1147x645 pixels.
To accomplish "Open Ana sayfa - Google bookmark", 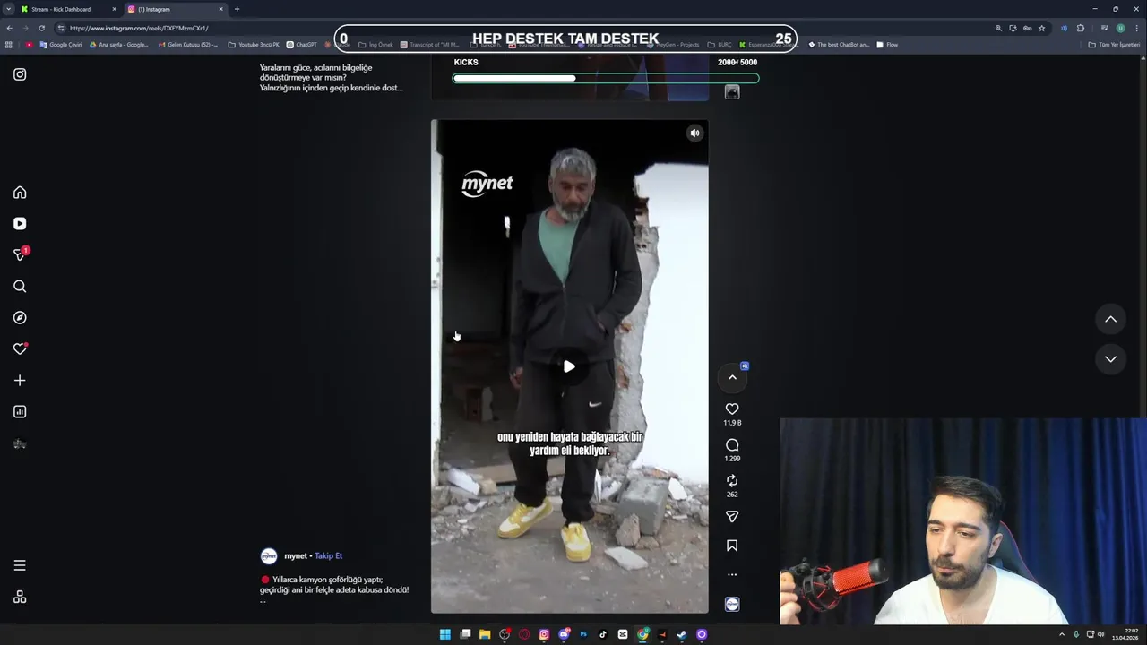I will tap(119, 45).
